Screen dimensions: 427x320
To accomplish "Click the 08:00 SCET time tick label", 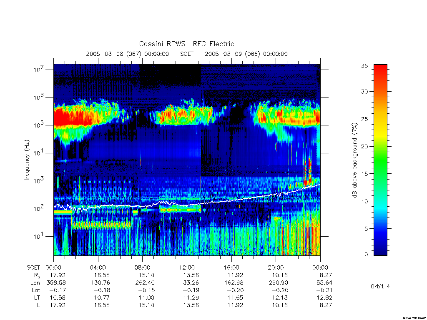I will click(x=143, y=267).
